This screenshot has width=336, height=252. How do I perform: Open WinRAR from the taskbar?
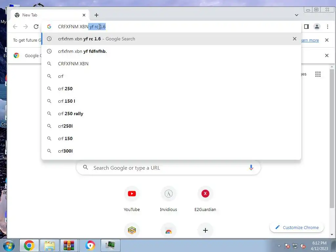point(69,245)
